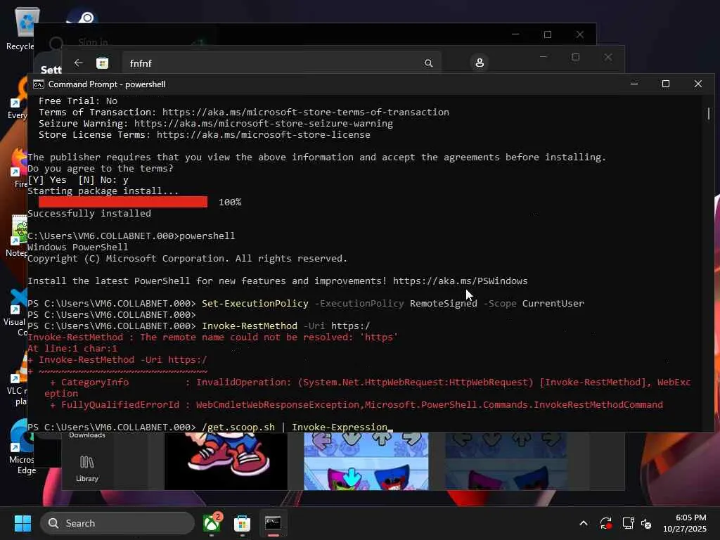Viewport: 720px width, 540px height.
Task: Open the Xbox app from the taskbar
Action: point(212,523)
